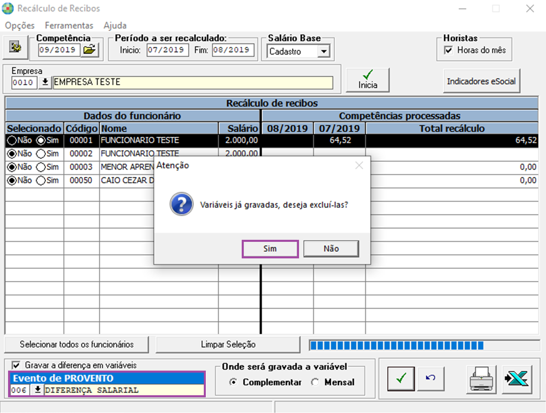The height and width of the screenshot is (413, 546).
Task: Click the Selecionado column header
Action: point(34,128)
